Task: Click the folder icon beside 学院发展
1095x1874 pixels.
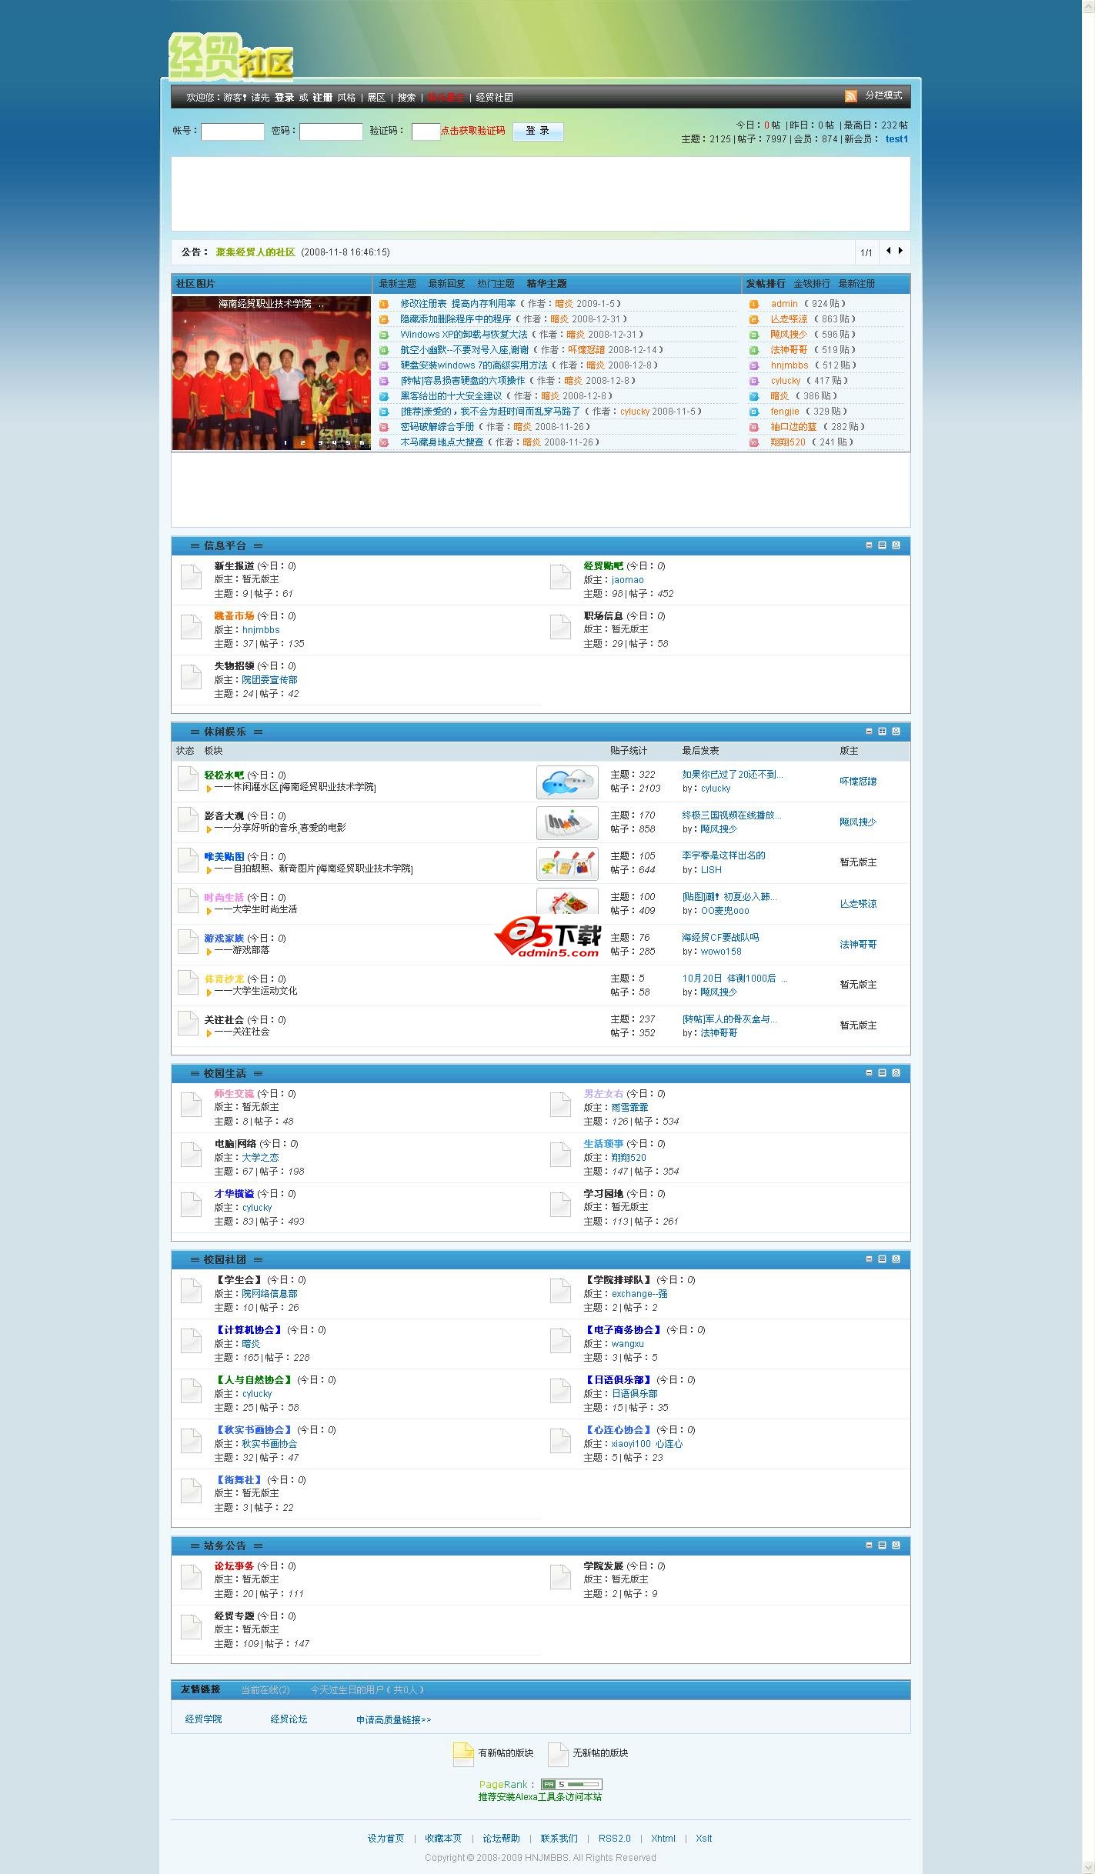Action: [560, 1577]
